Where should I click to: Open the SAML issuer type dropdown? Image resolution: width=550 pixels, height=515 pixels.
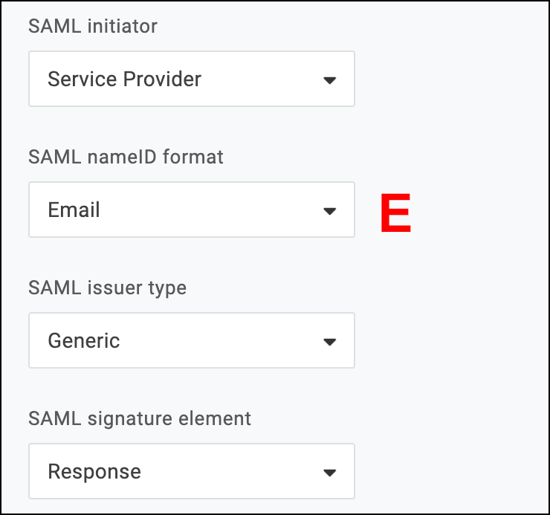191,340
